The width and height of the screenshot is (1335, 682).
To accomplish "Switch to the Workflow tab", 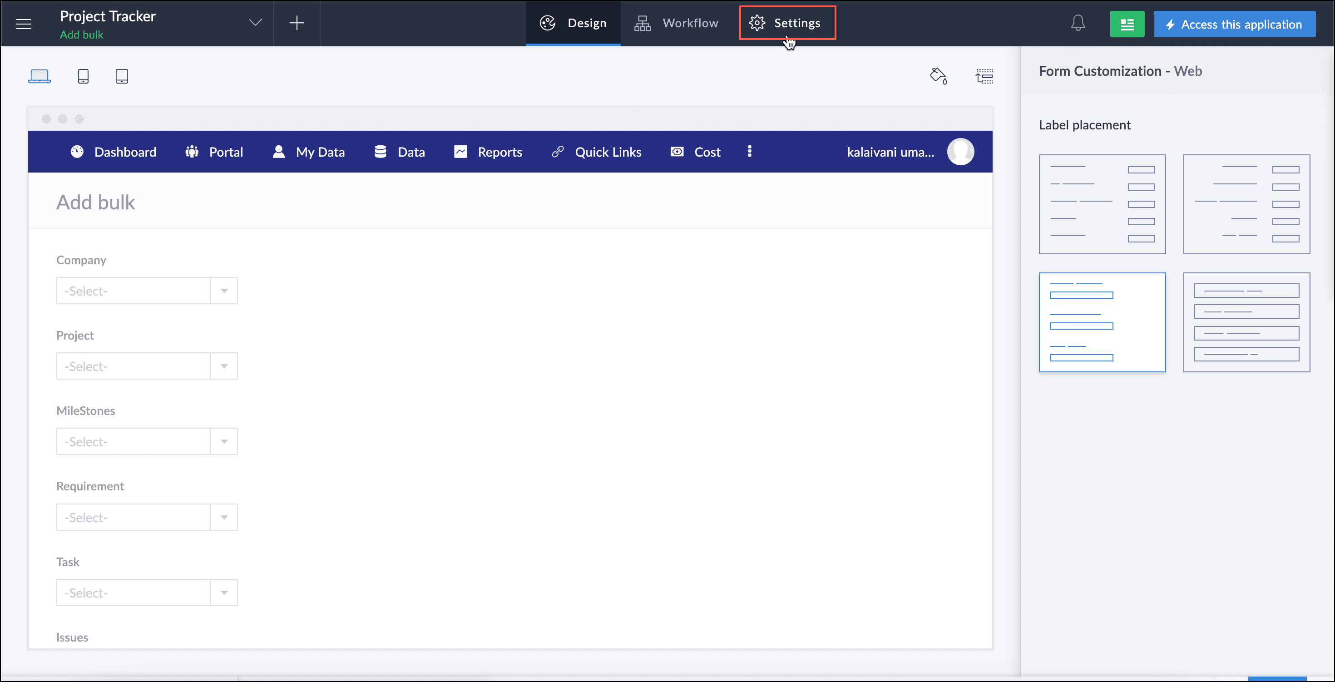I will point(675,23).
